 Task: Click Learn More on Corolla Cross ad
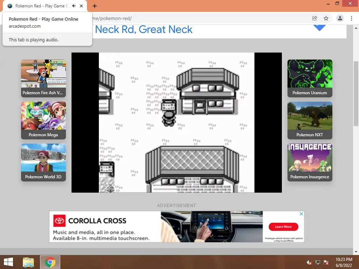tap(283, 227)
